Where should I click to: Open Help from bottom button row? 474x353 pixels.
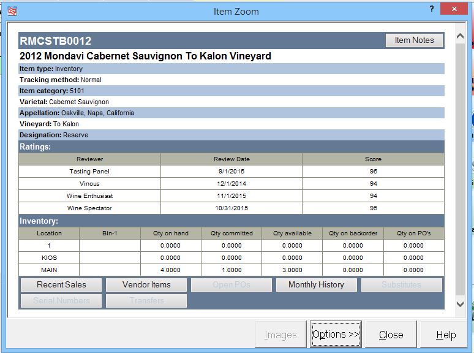(445, 335)
